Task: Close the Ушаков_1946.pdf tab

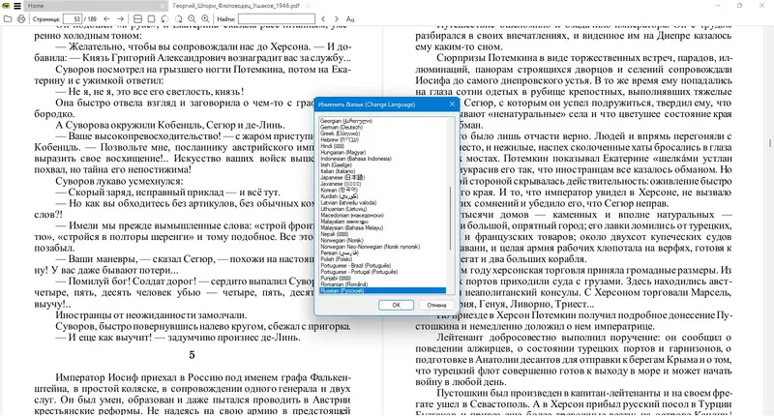Action: click(308, 6)
